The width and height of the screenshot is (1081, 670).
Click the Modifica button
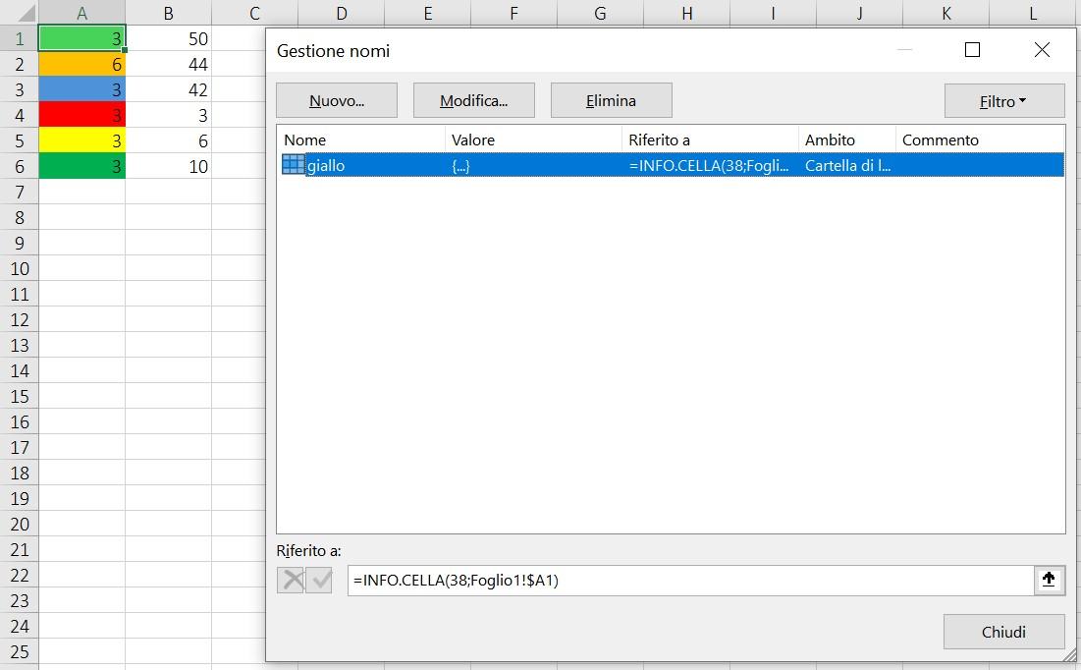click(474, 99)
